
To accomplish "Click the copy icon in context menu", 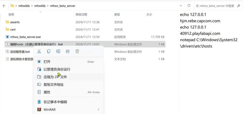I will (49, 51).
